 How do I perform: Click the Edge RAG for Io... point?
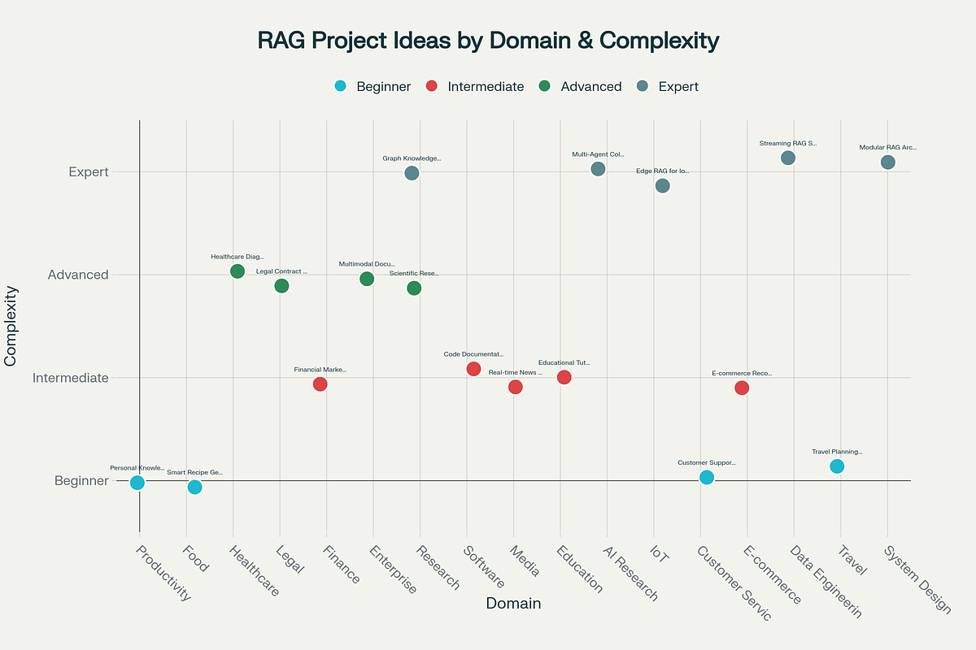tap(663, 185)
